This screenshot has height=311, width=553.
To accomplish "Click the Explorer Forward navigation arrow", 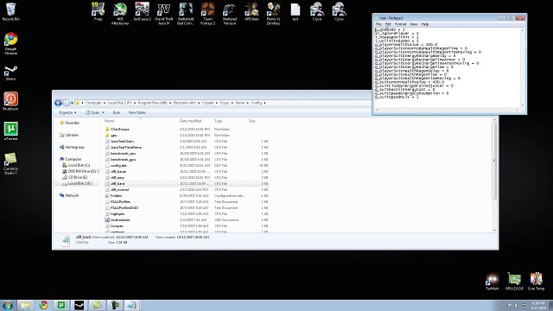I will [x=66, y=103].
